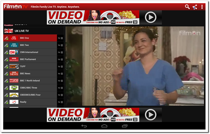Tap the Android Recent Apps button

(125, 126)
